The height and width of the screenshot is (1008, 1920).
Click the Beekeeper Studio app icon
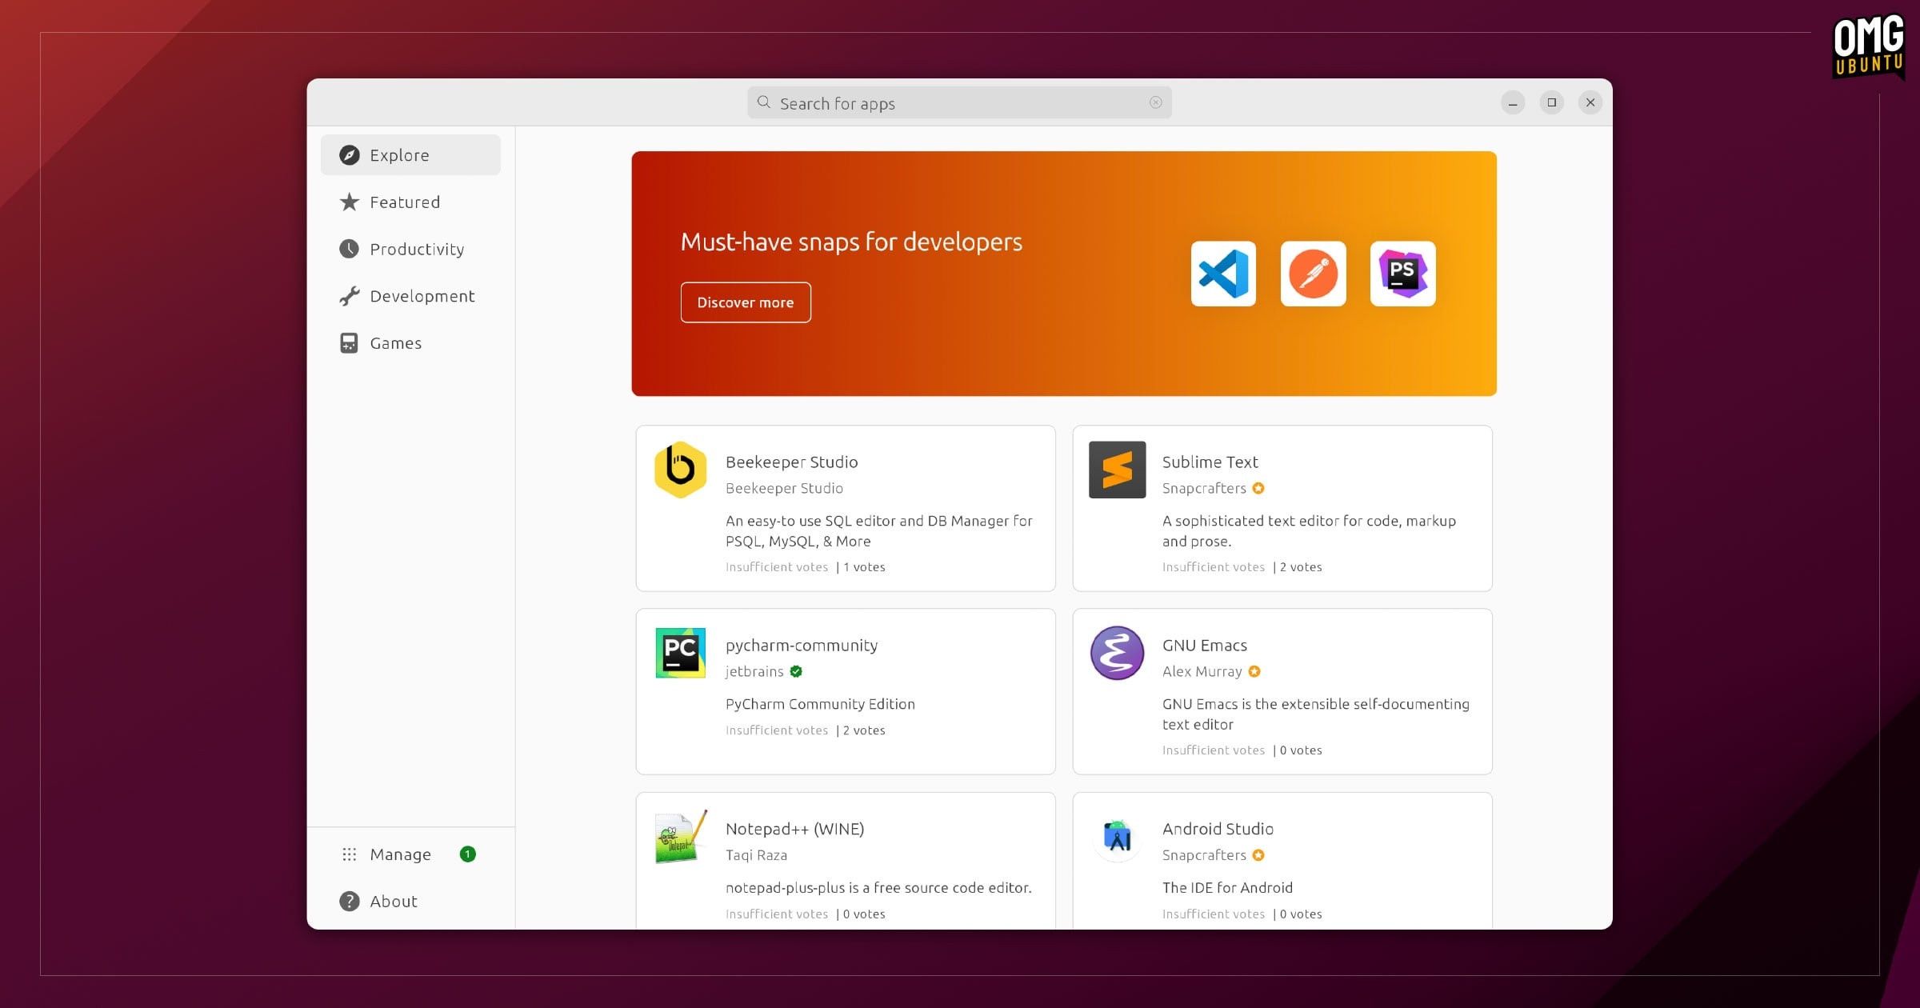[x=680, y=470]
